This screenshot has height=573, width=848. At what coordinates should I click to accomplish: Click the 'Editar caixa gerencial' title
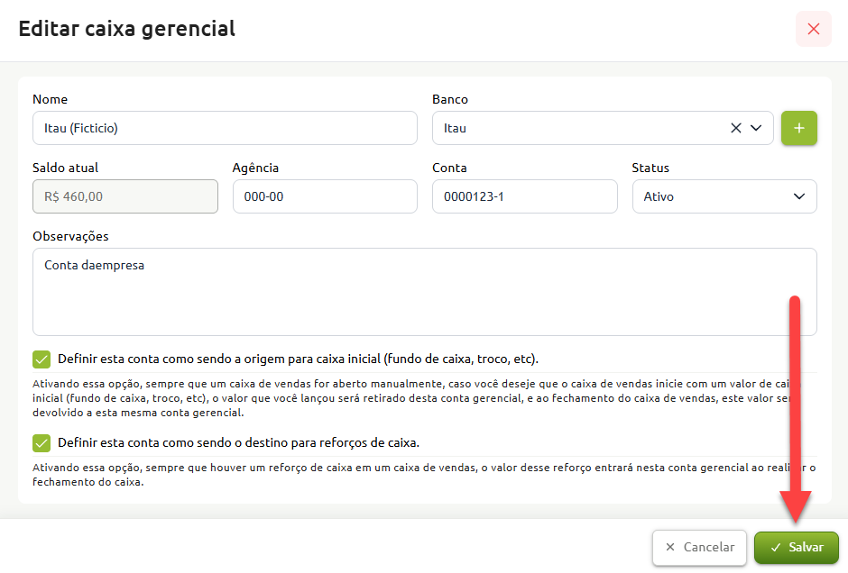point(127,29)
